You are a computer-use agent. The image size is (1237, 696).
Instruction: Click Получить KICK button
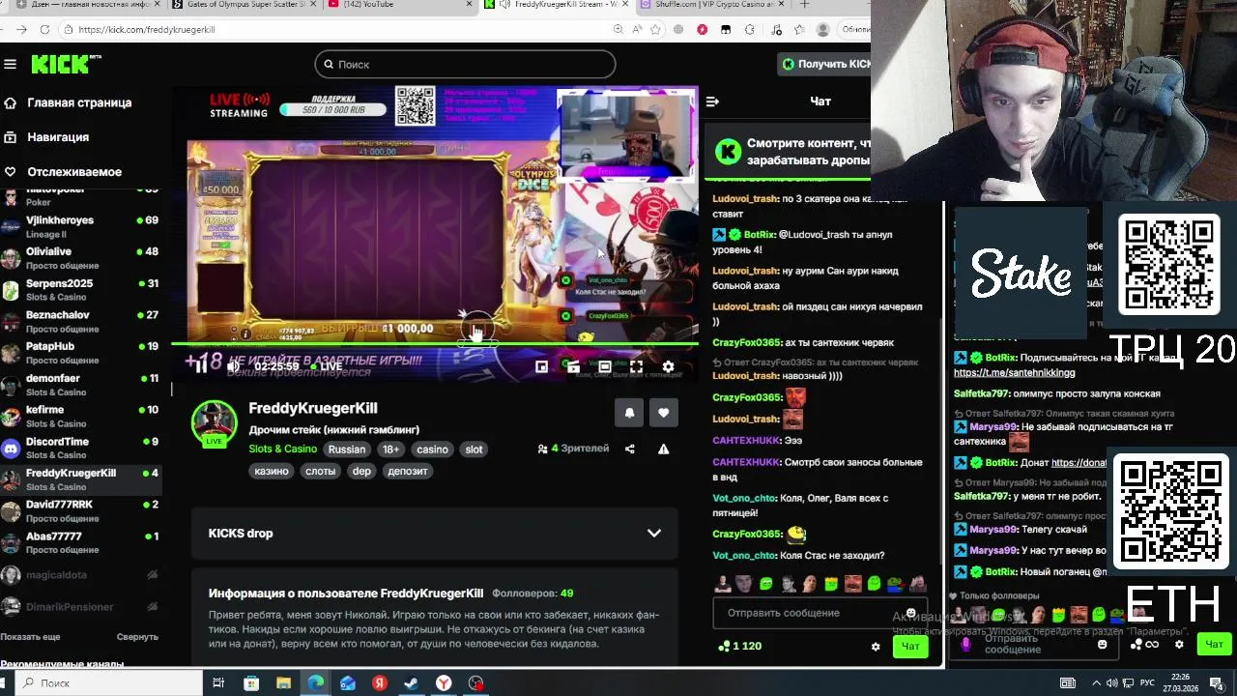(826, 64)
